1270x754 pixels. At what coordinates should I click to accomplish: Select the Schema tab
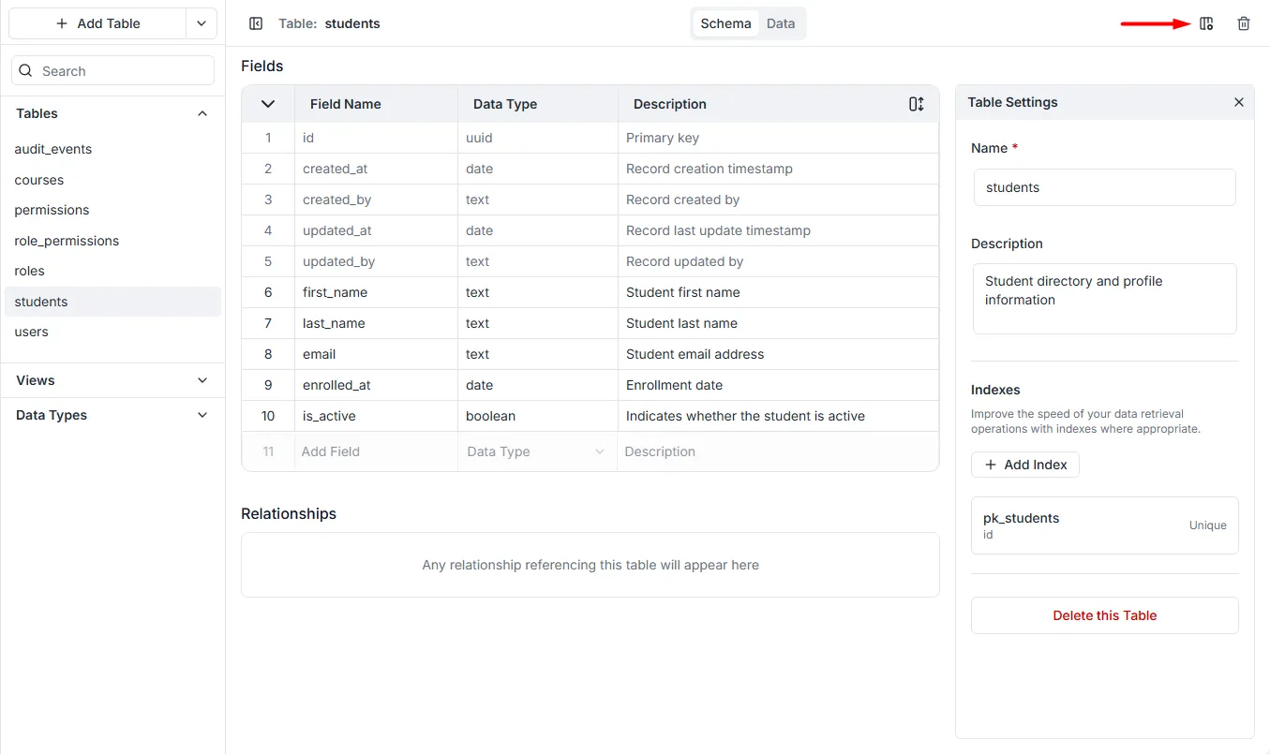725,23
